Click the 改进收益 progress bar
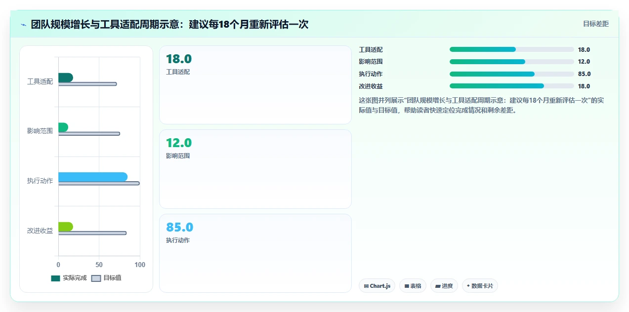629x312 pixels. coord(512,86)
